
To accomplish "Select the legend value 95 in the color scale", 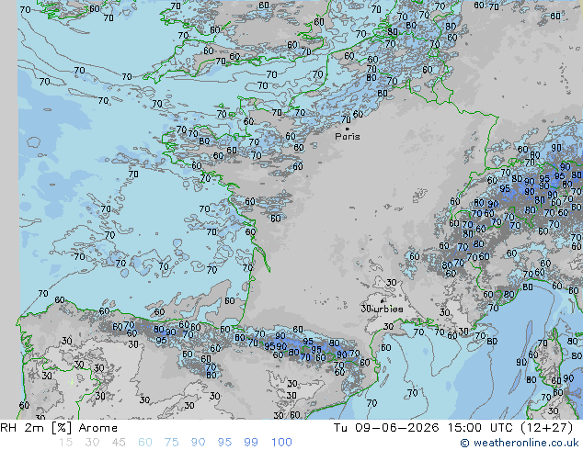I will (224, 443).
